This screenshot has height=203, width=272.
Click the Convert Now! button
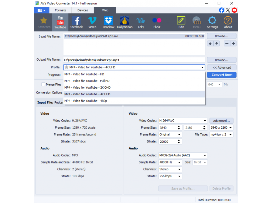[x=222, y=75]
